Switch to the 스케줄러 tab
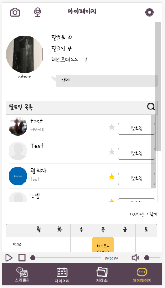Screen dimensions: 165x288 coord(22,275)
